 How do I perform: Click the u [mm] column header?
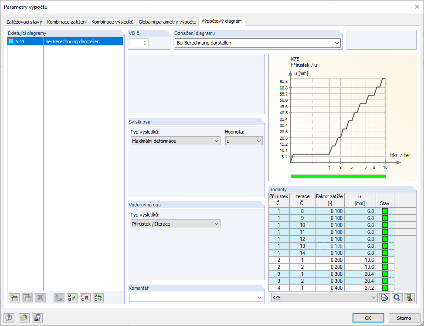(360, 200)
